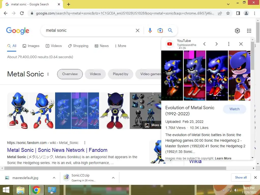Bookmark this page with the star icon
This screenshot has height=195, width=260.
tap(228, 13)
